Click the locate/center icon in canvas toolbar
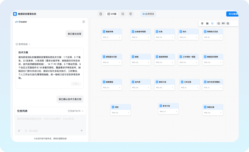 point(202,23)
